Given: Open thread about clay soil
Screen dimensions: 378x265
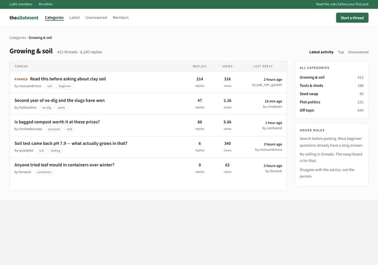Looking at the screenshot, I should (x=68, y=79).
